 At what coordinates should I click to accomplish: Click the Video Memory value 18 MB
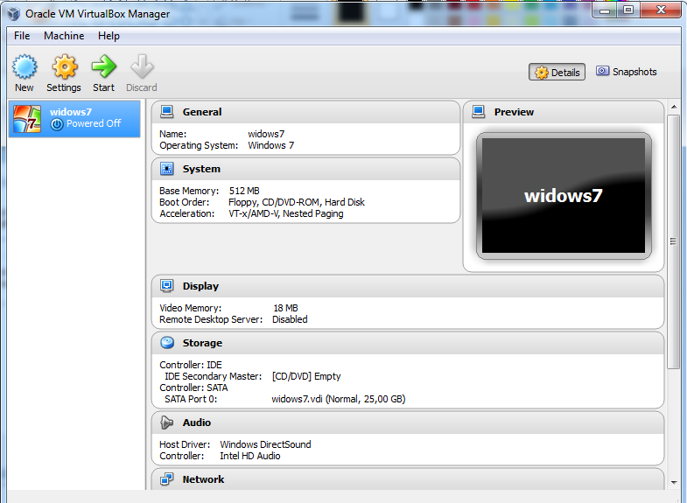285,308
